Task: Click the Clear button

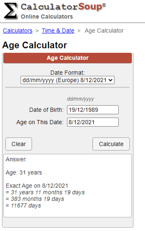Action: [x=19, y=144]
